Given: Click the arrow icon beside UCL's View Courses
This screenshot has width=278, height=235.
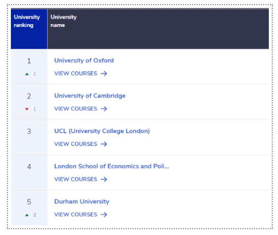Looking at the screenshot, I should pyautogui.click(x=104, y=144).
